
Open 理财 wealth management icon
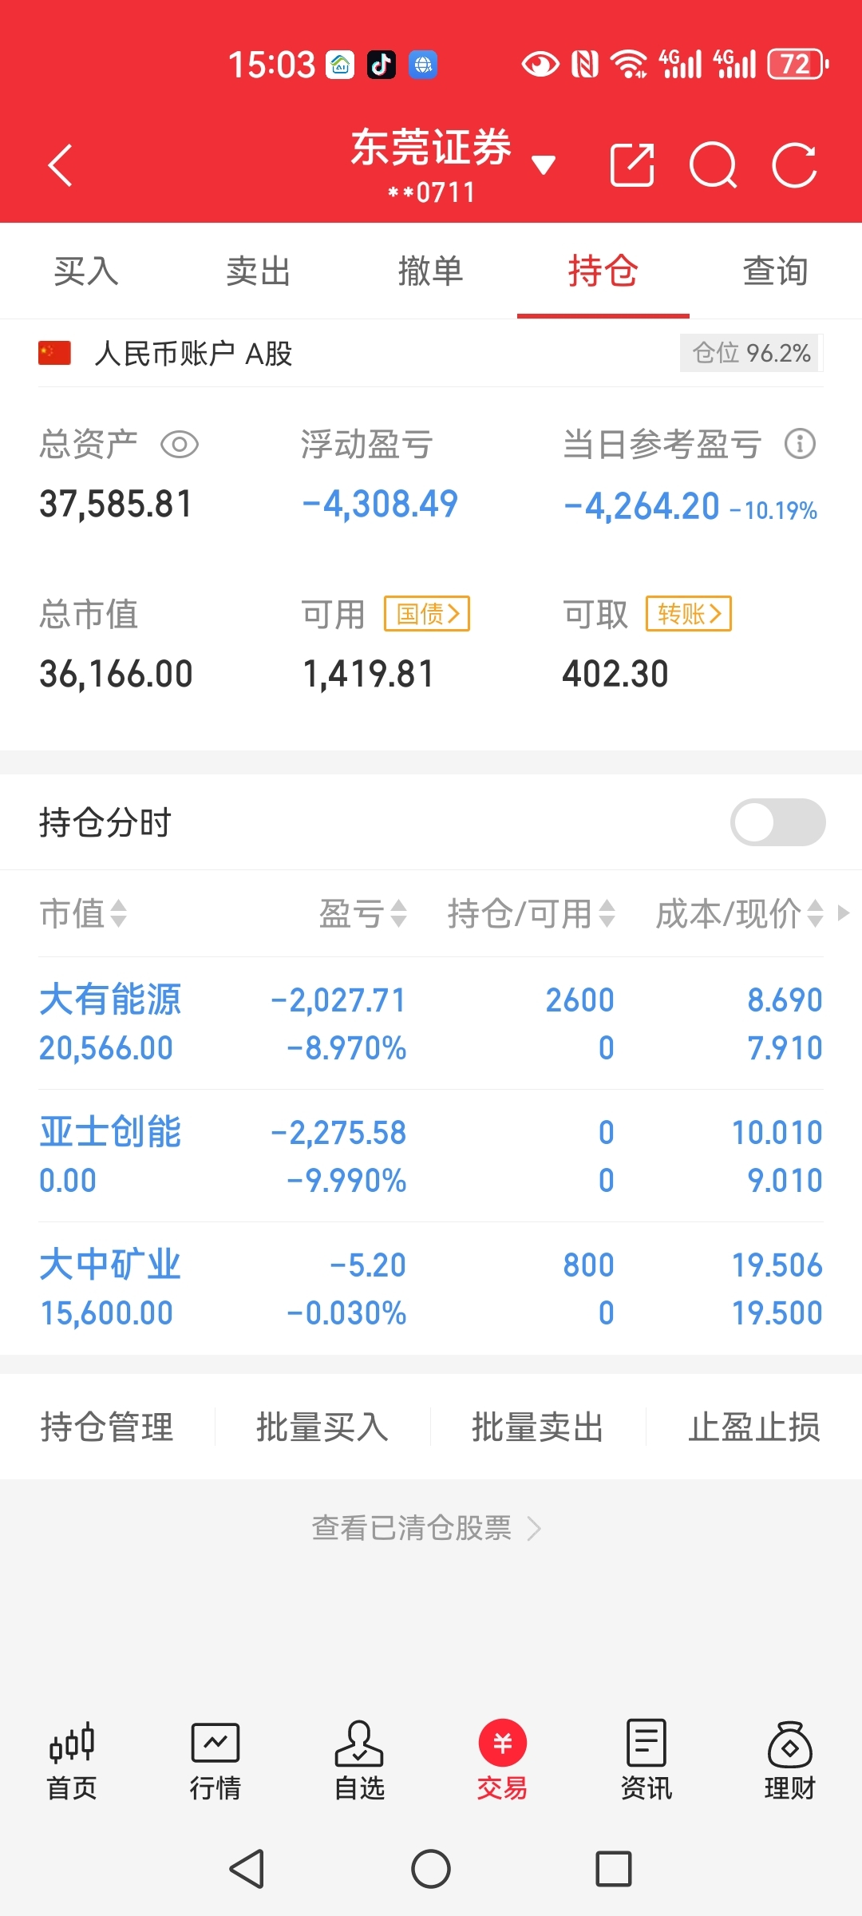click(789, 1760)
